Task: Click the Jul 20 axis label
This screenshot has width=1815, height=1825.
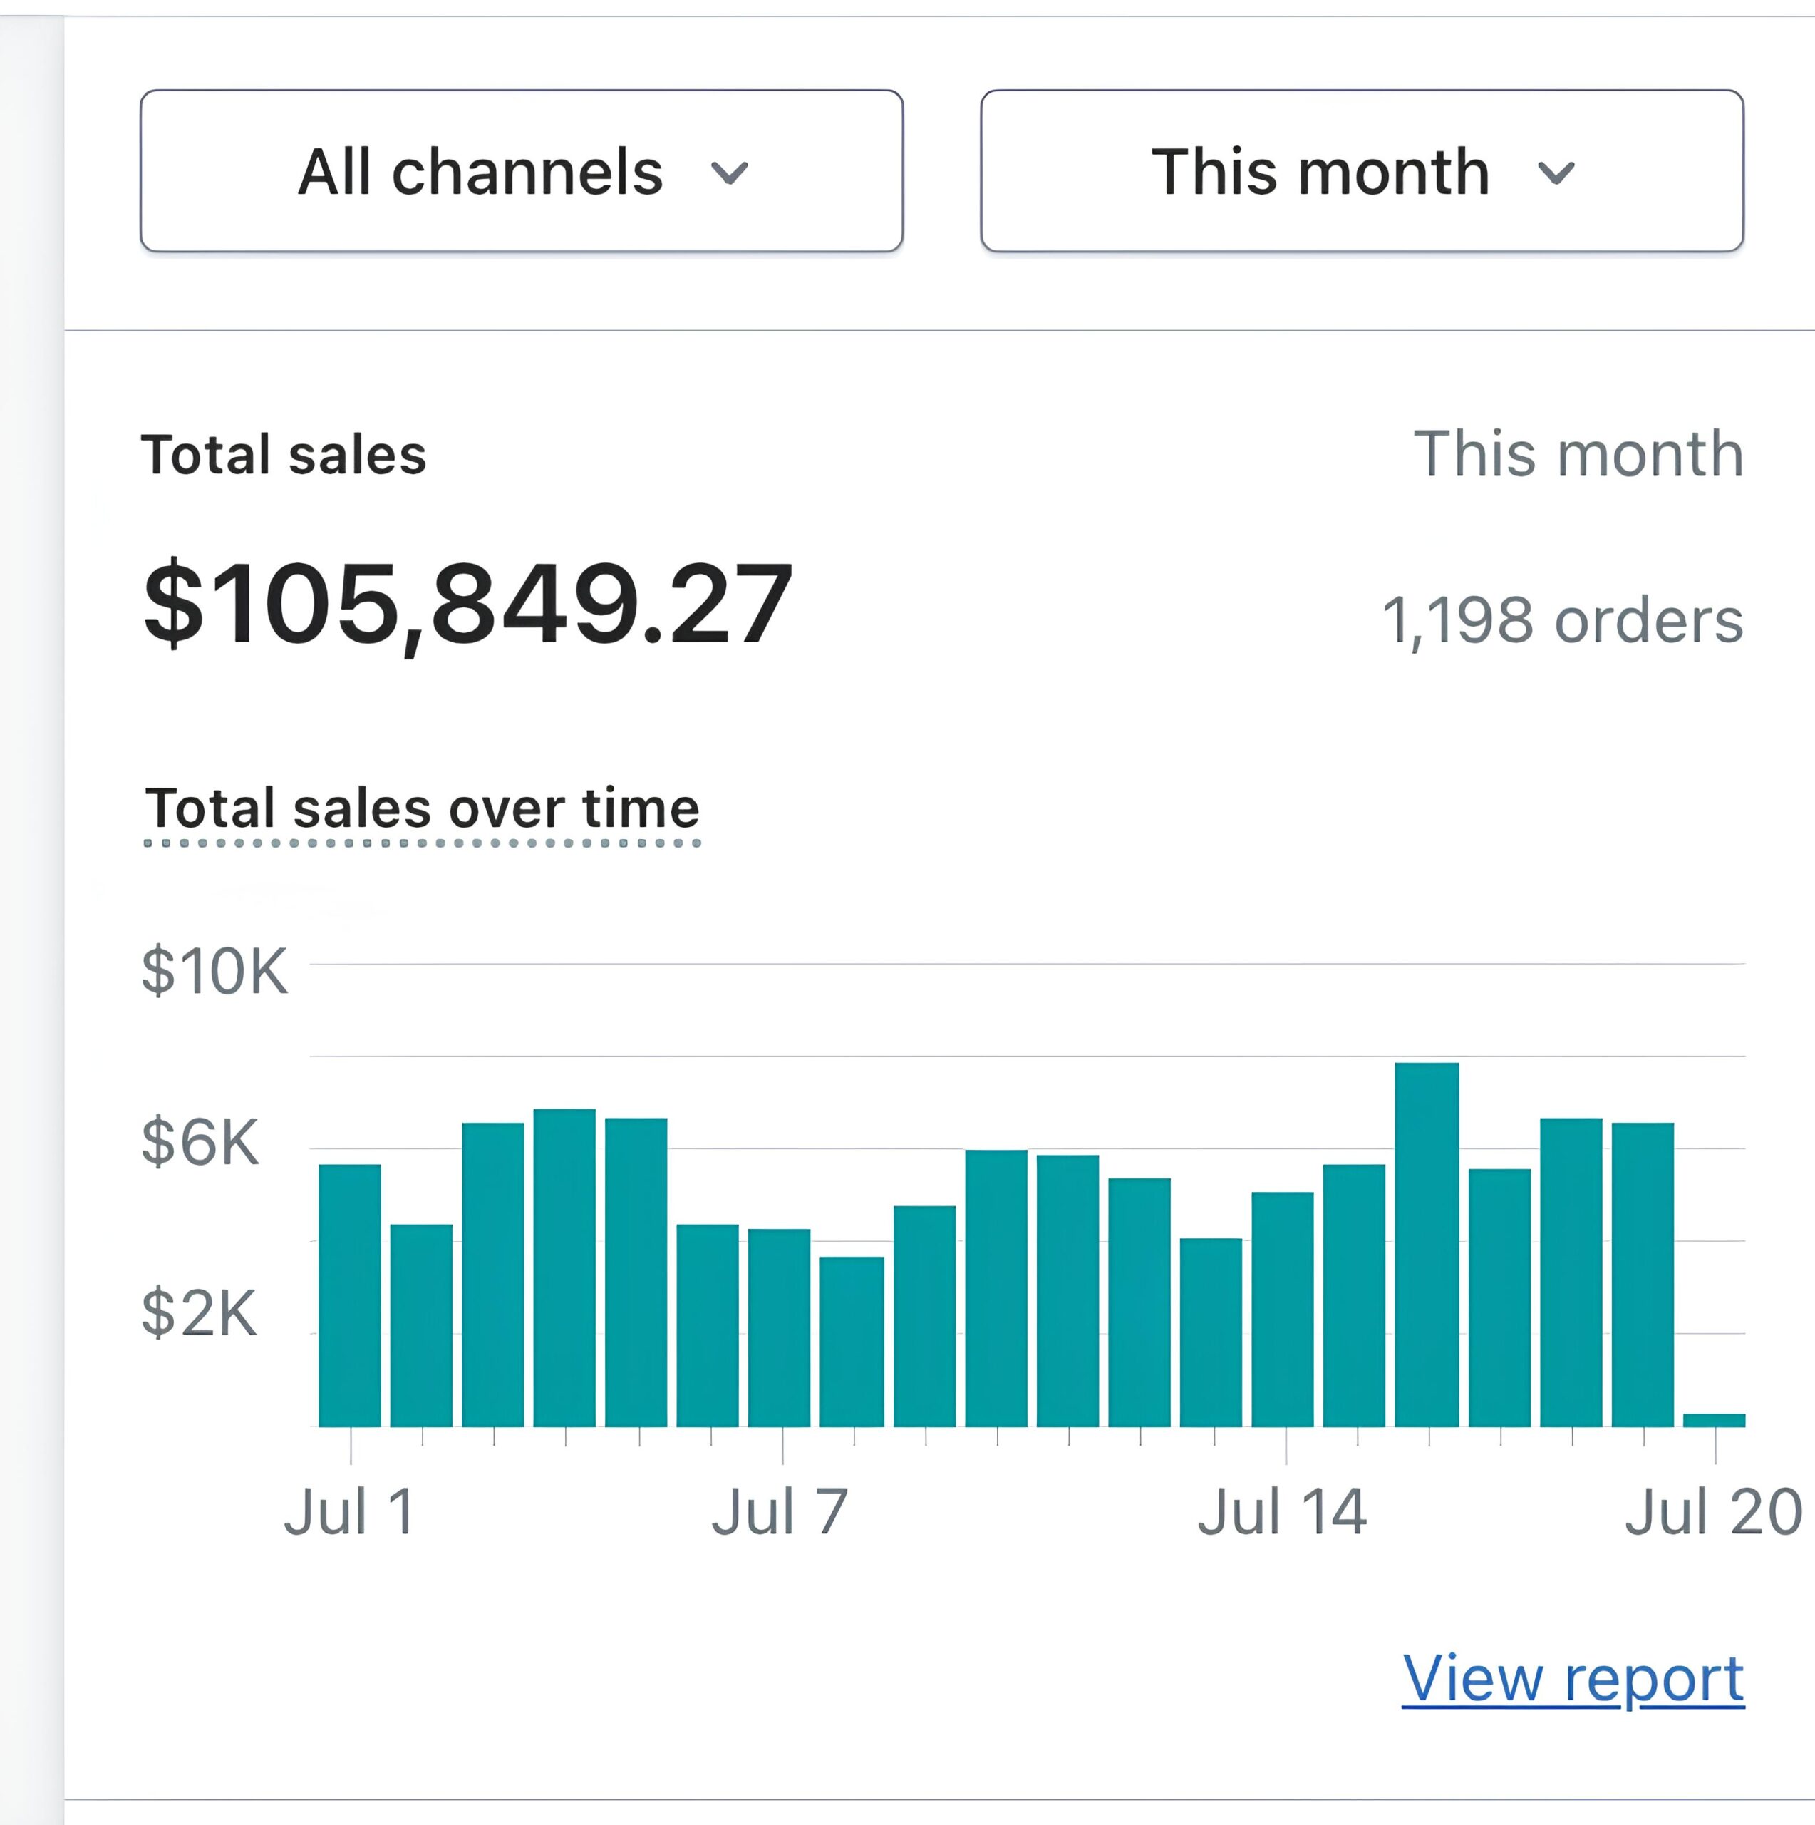Action: click(1712, 1512)
